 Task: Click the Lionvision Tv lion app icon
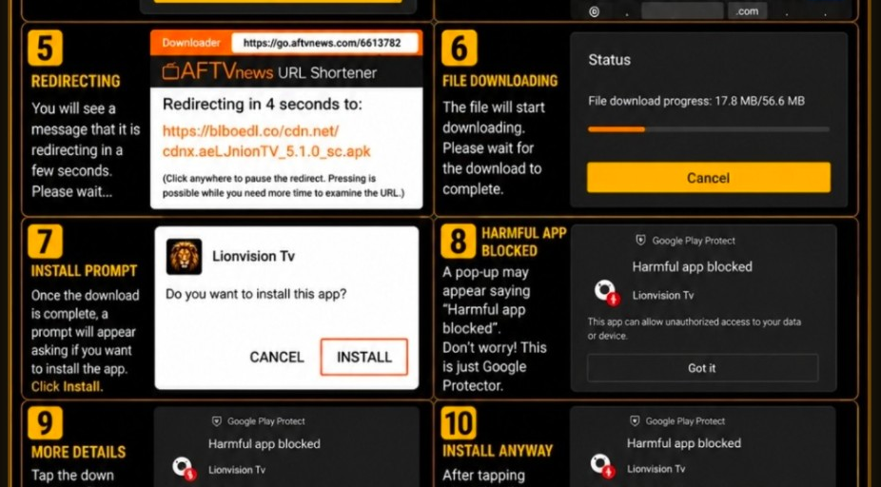point(184,256)
